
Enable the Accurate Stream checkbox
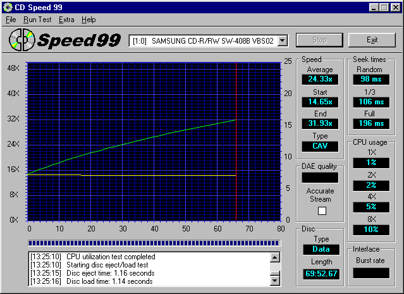point(321,211)
